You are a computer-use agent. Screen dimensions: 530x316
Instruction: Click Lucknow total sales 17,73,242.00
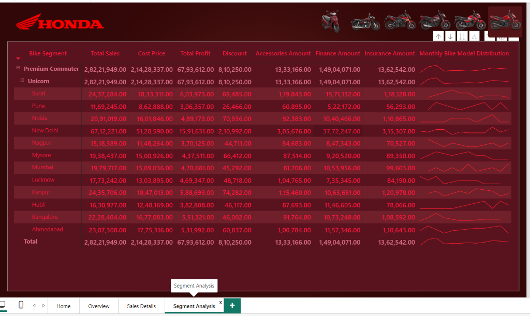tap(108, 180)
